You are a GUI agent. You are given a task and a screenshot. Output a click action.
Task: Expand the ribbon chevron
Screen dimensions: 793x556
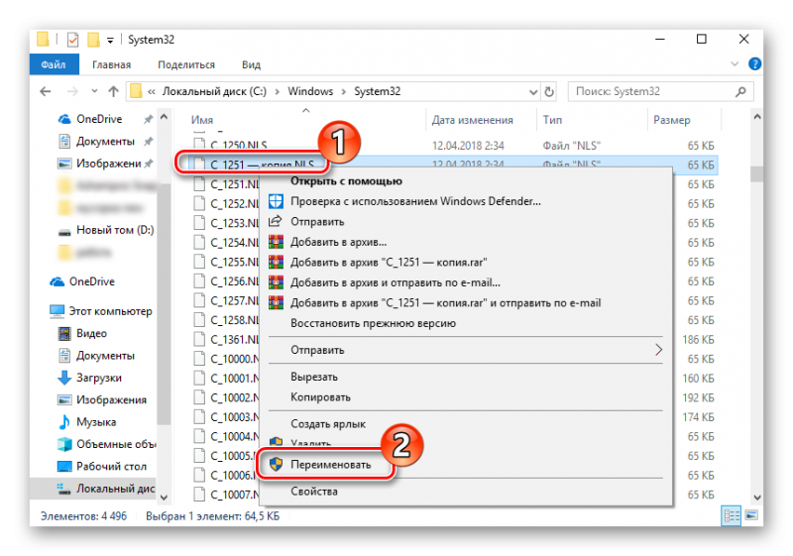pyautogui.click(x=735, y=64)
